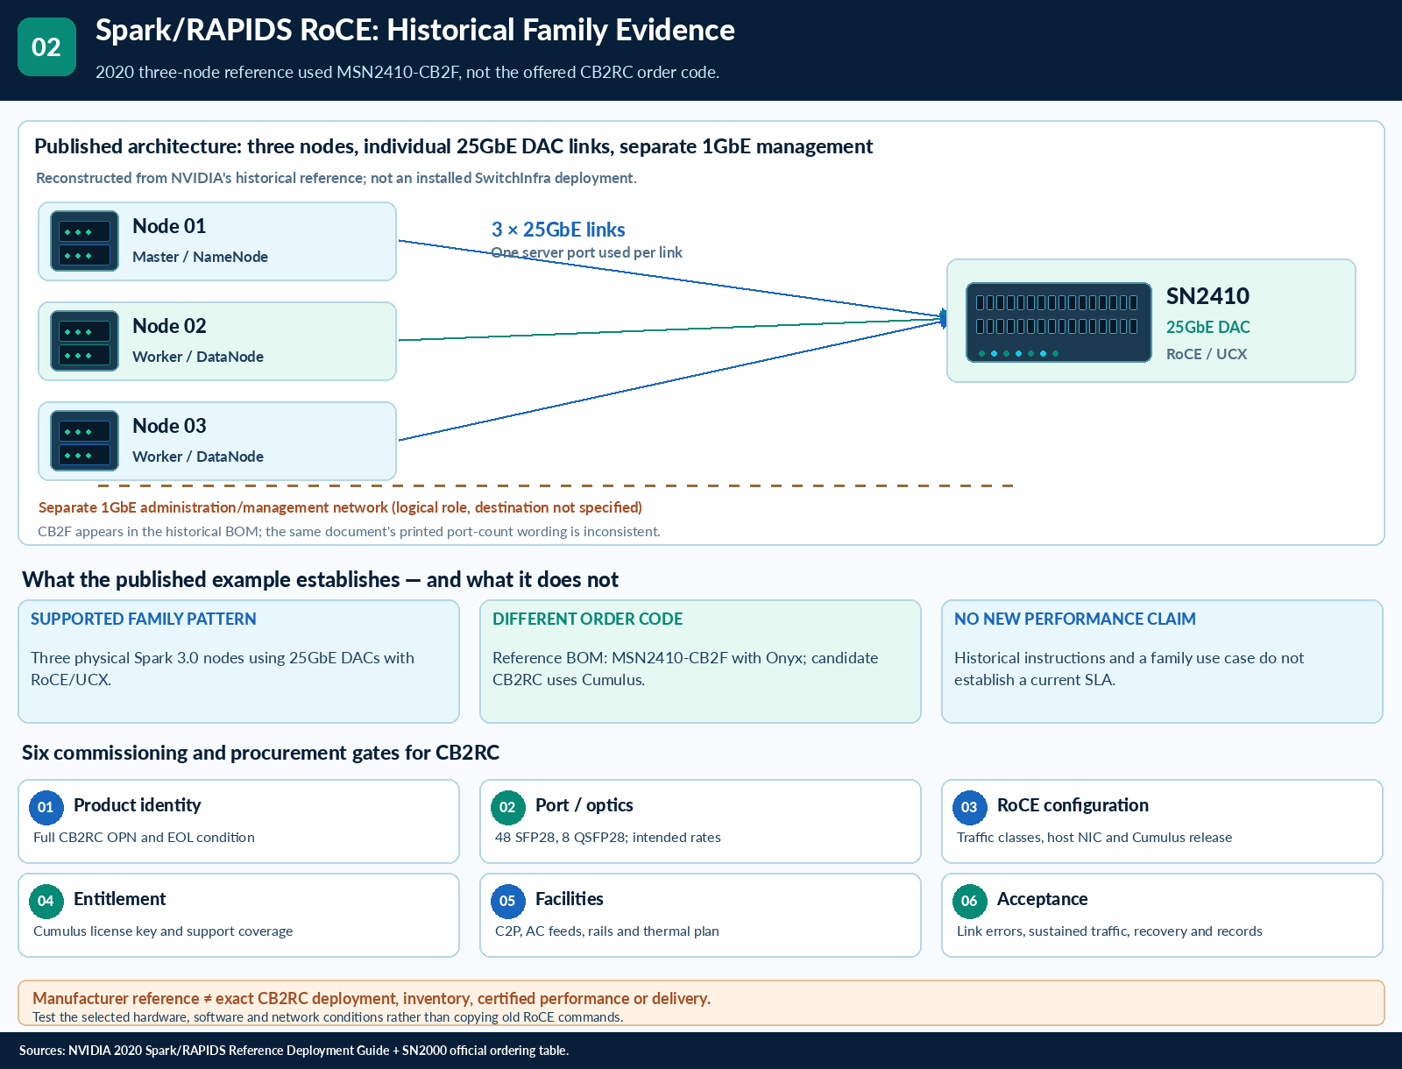Viewport: 1402px width, 1069px height.
Task: Click the Node 01 label
Action: pos(169,226)
